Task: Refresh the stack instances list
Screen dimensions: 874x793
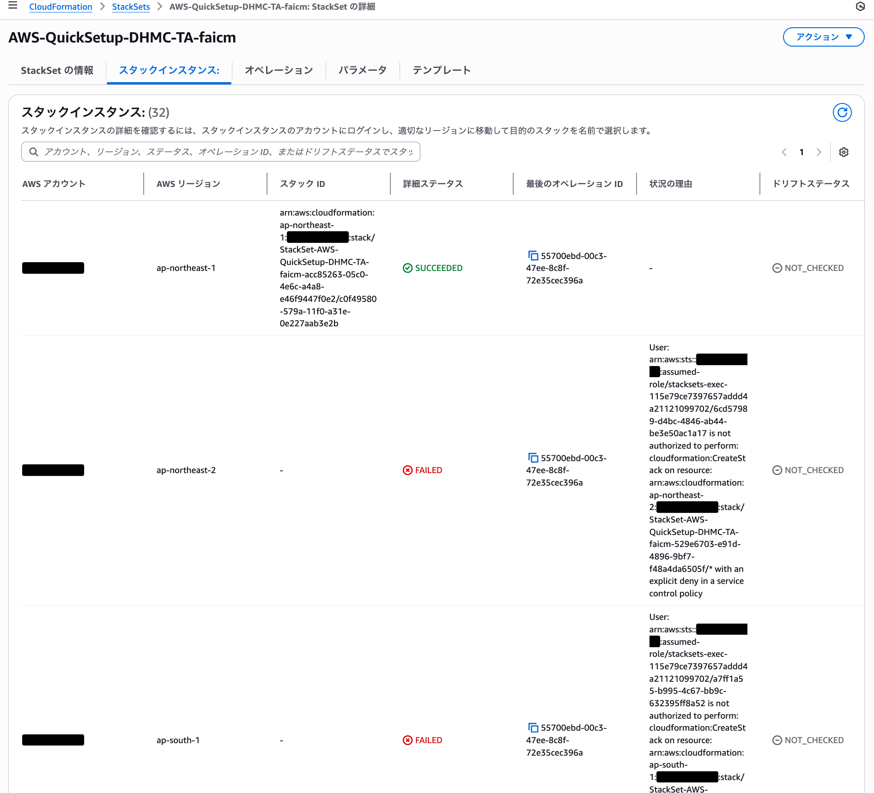Action: [x=842, y=113]
